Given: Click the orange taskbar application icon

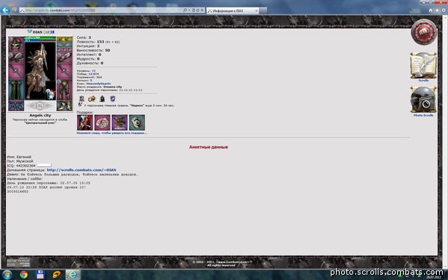Looking at the screenshot, I should [x=57, y=275].
